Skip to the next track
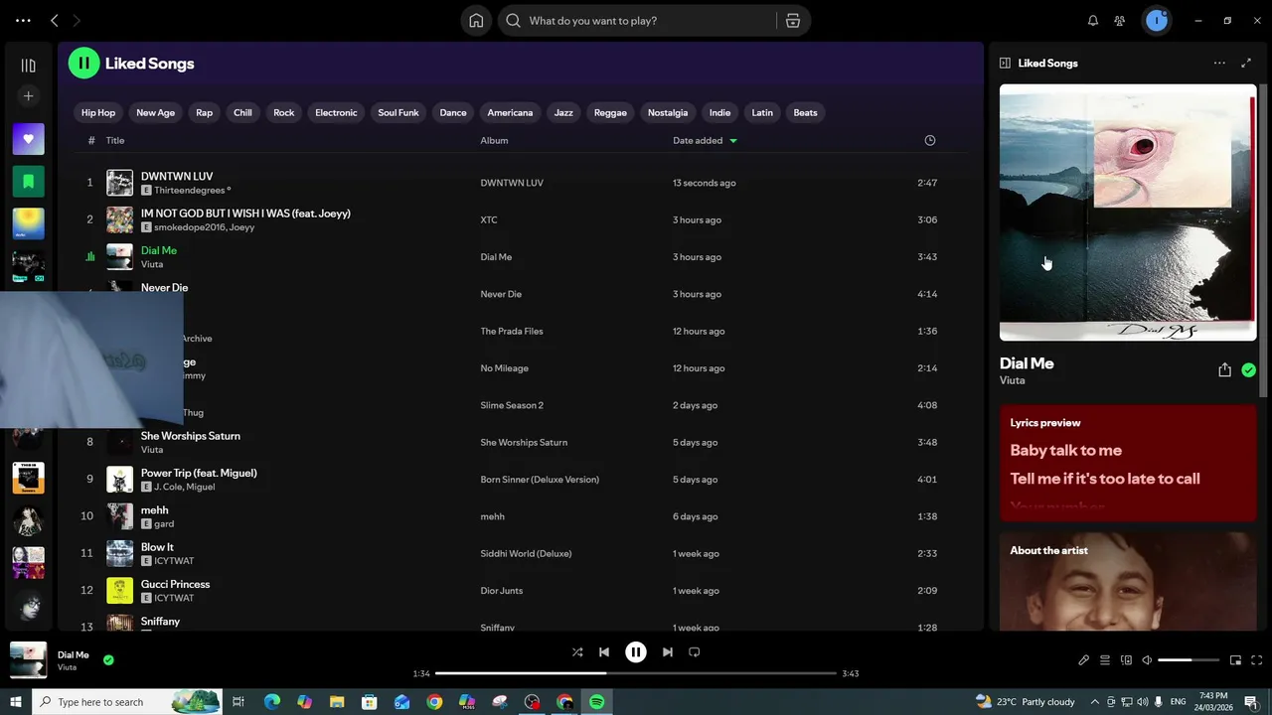 pos(668,652)
